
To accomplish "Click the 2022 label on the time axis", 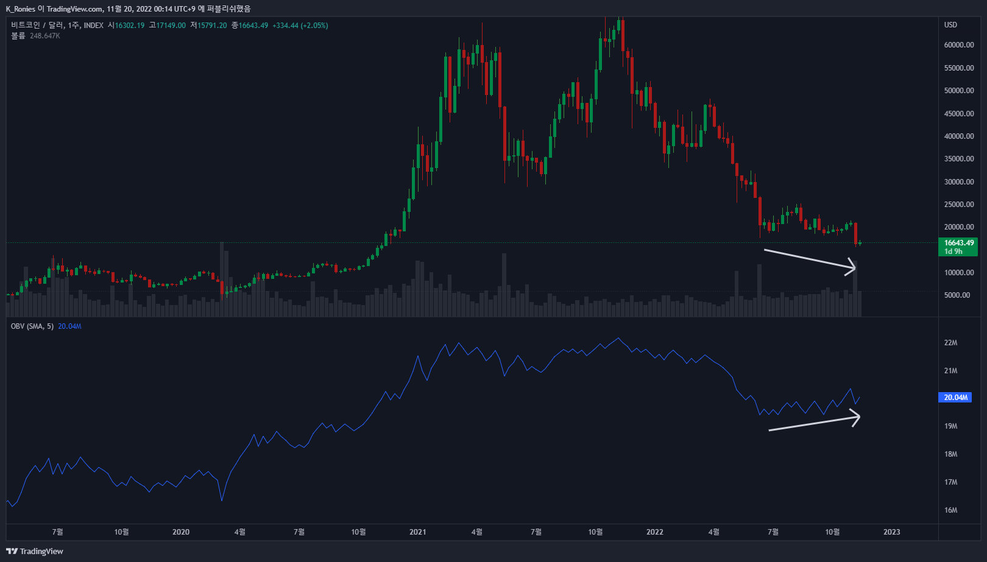I will [655, 532].
